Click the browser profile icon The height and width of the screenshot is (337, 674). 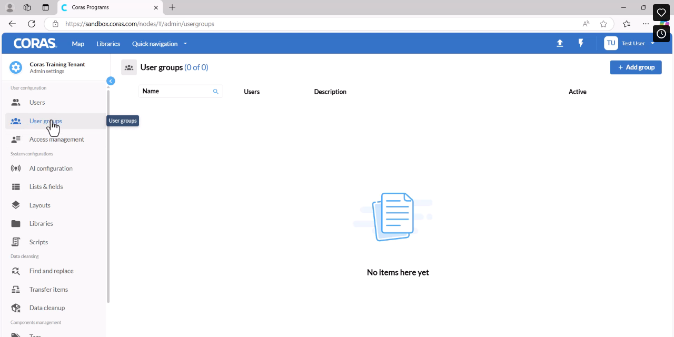(x=9, y=7)
